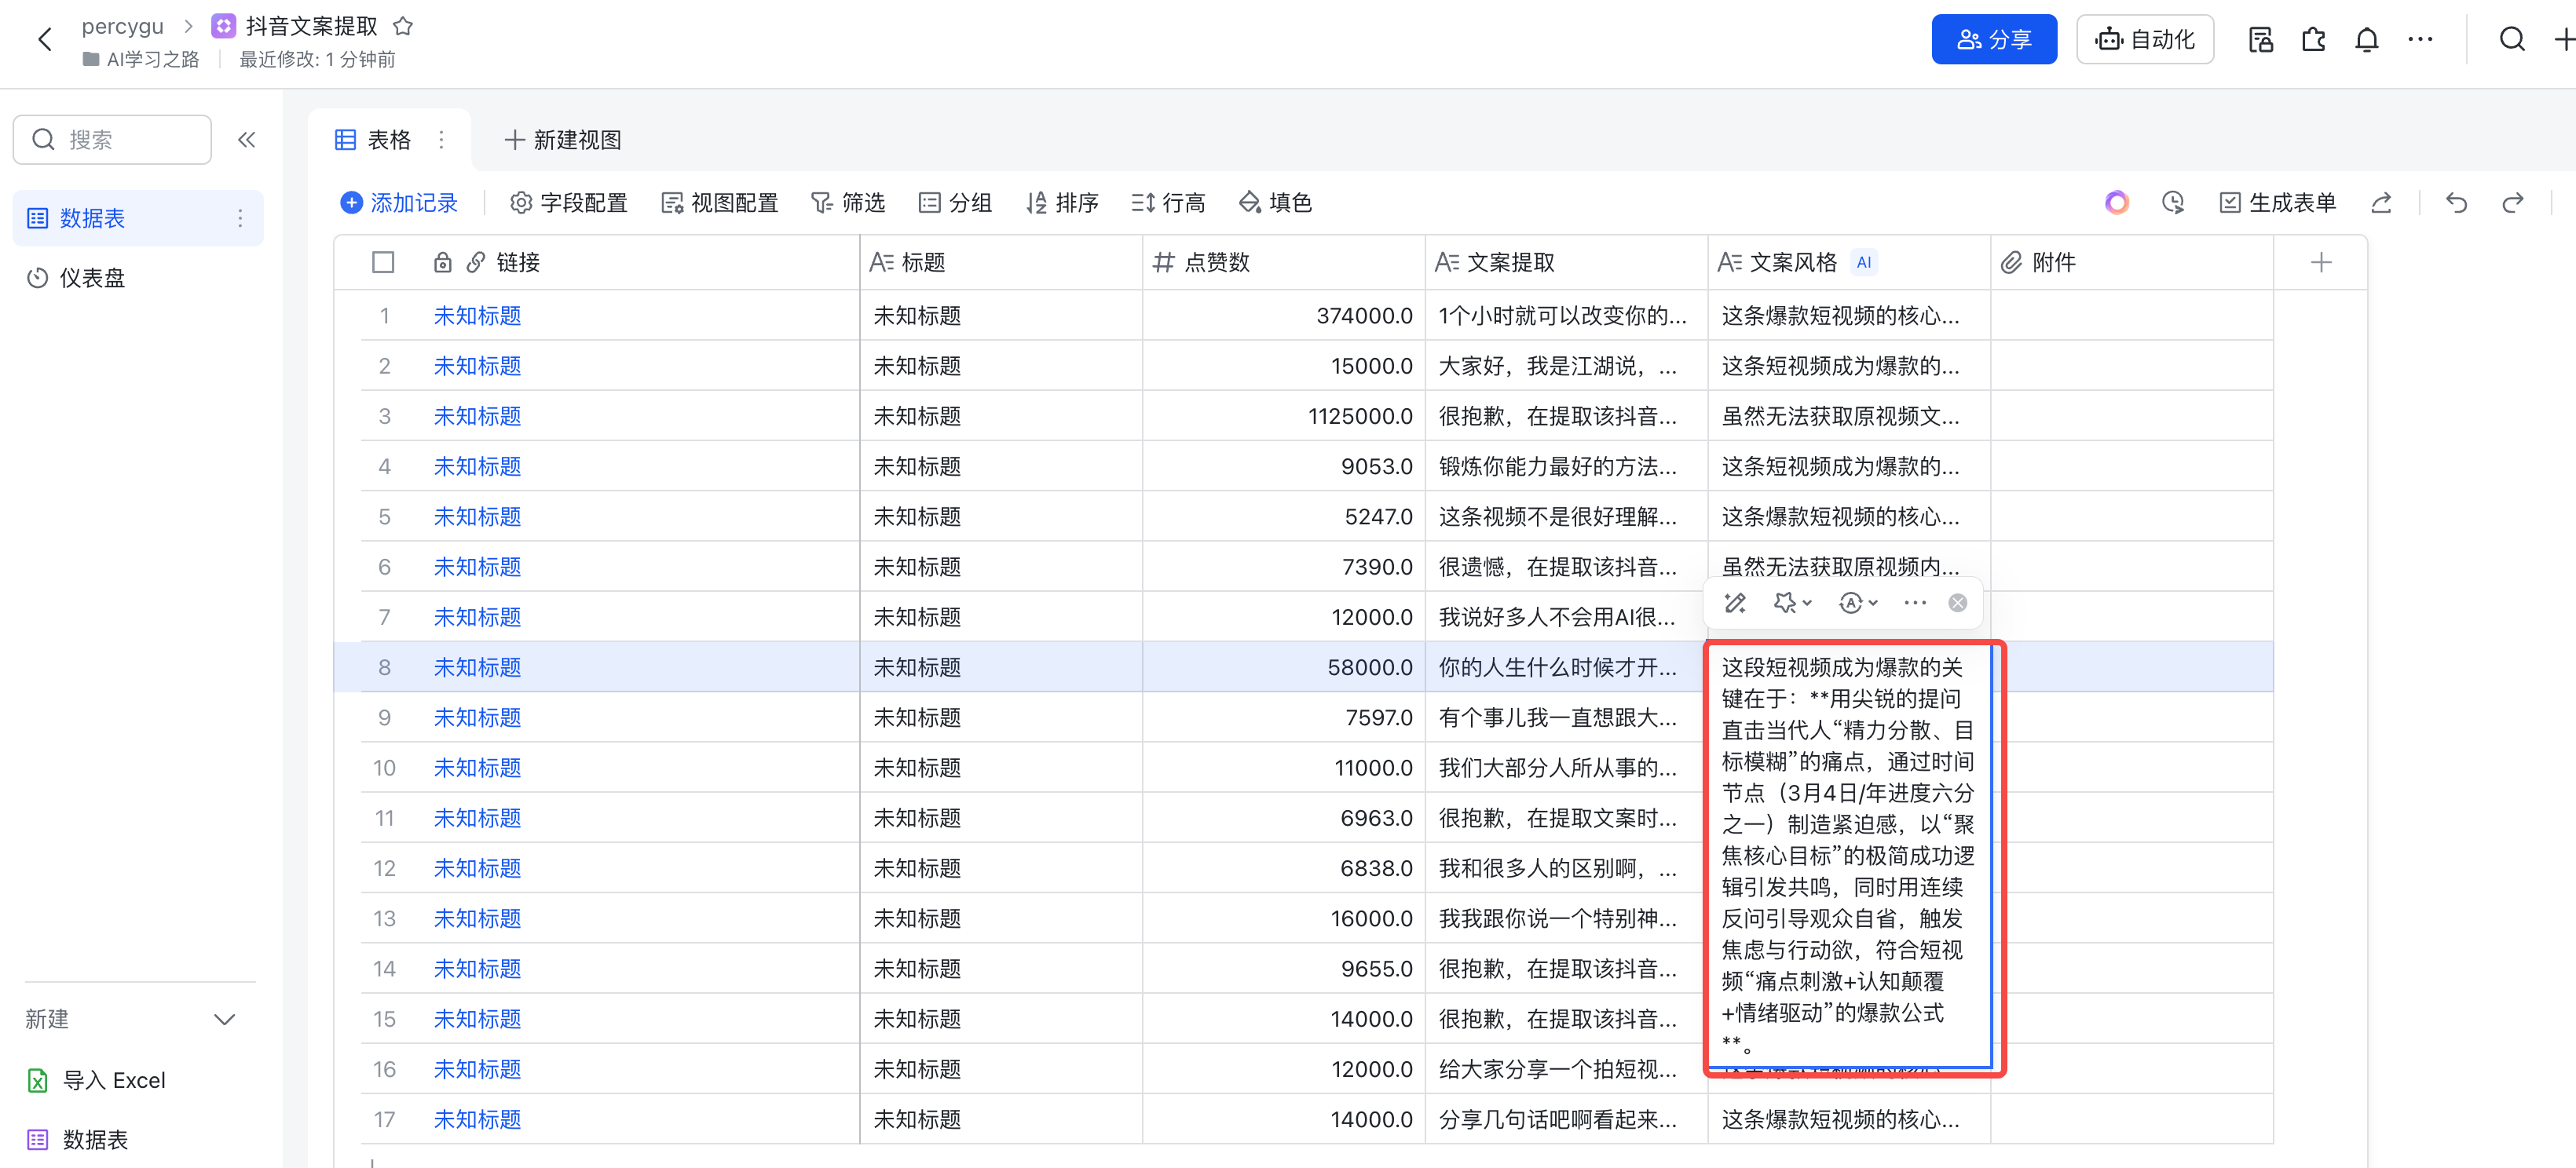Image resolution: width=2576 pixels, height=1168 pixels.
Task: Click 添加记录 to add a record
Action: [399, 203]
